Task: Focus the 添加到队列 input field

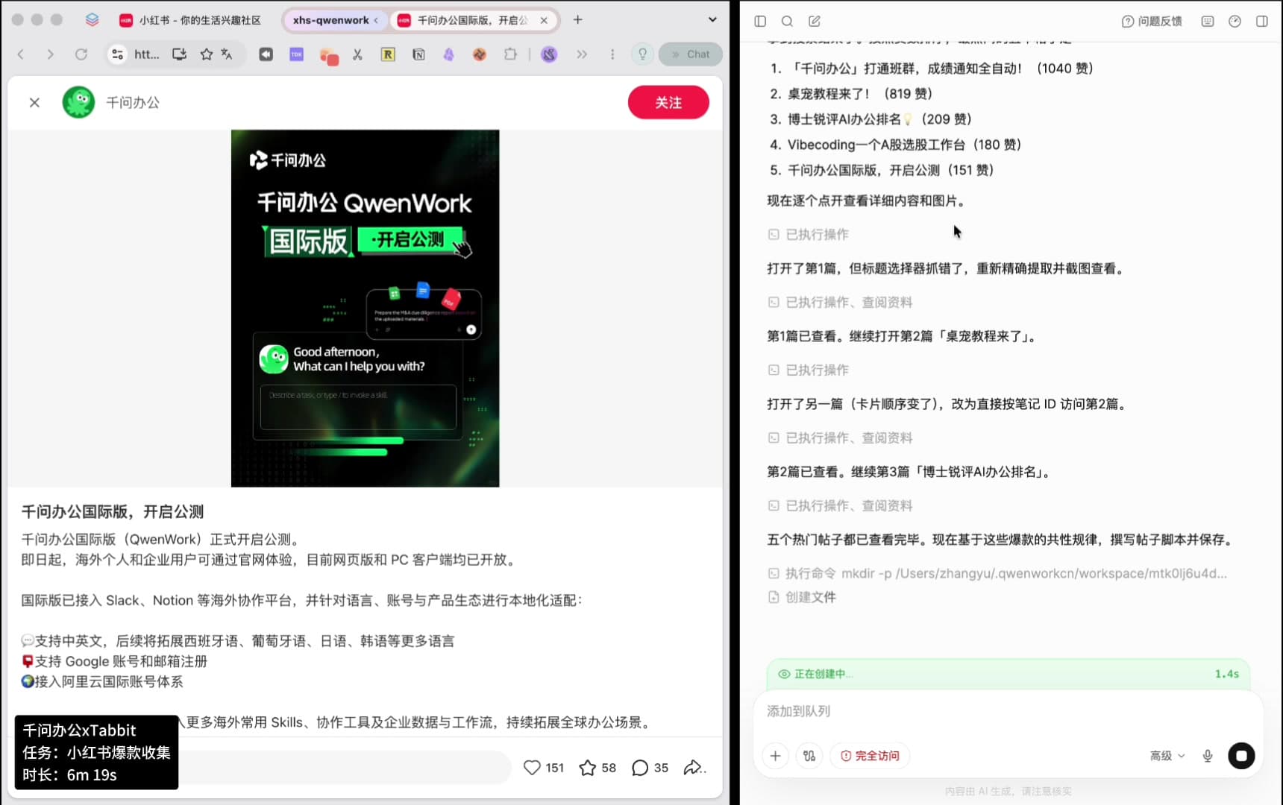Action: (1008, 711)
